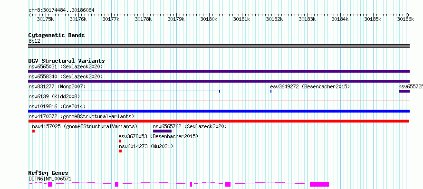Screen dimensions: 423x189
Task: Click the RefSeq Genes track title
Action: click(48, 173)
